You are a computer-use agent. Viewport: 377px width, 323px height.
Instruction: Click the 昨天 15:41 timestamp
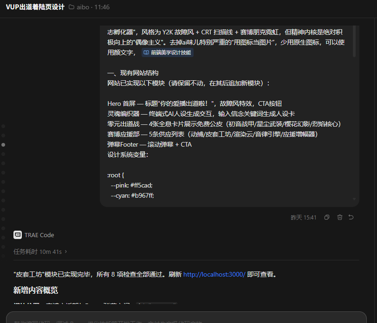pyautogui.click(x=304, y=218)
